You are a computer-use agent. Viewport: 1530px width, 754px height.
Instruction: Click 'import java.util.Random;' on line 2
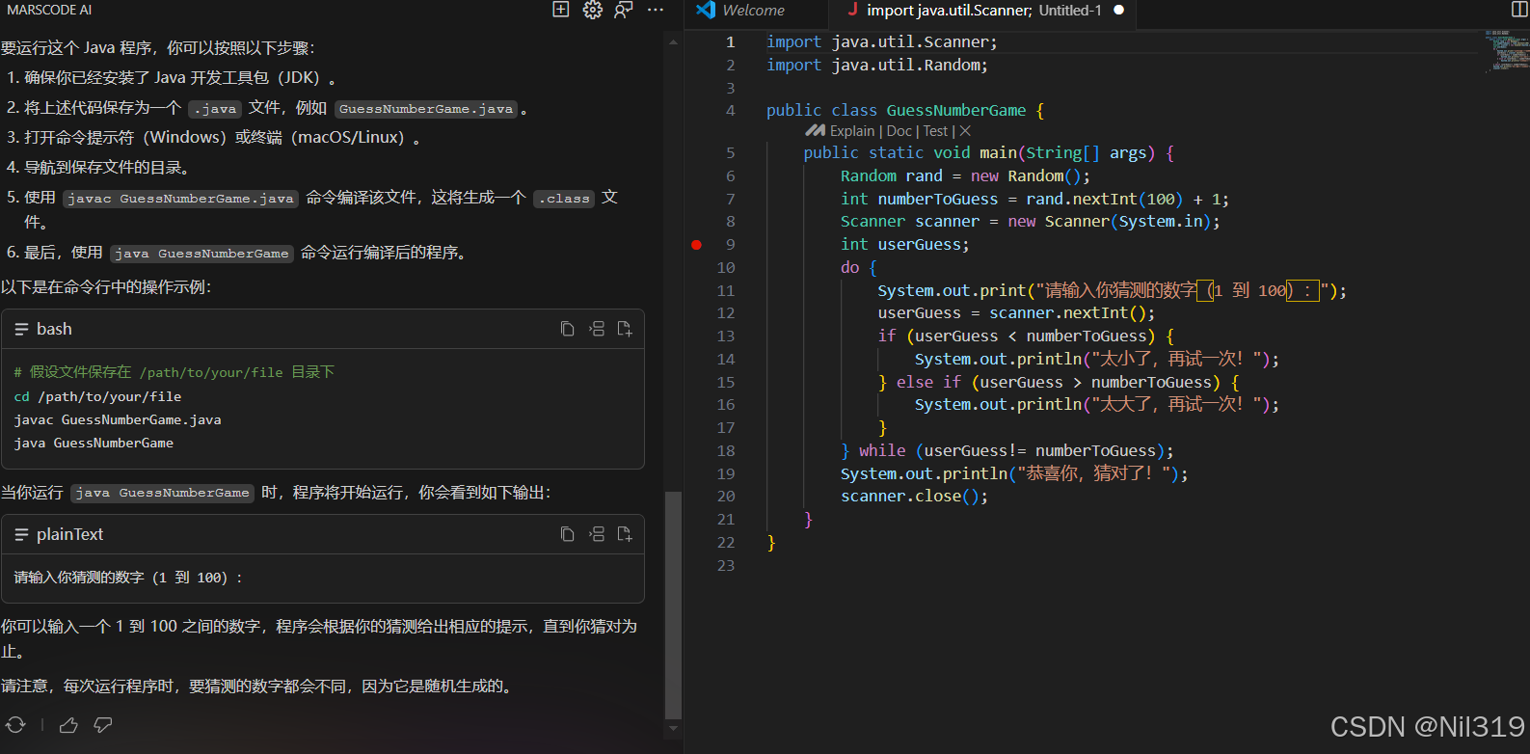[x=877, y=66]
